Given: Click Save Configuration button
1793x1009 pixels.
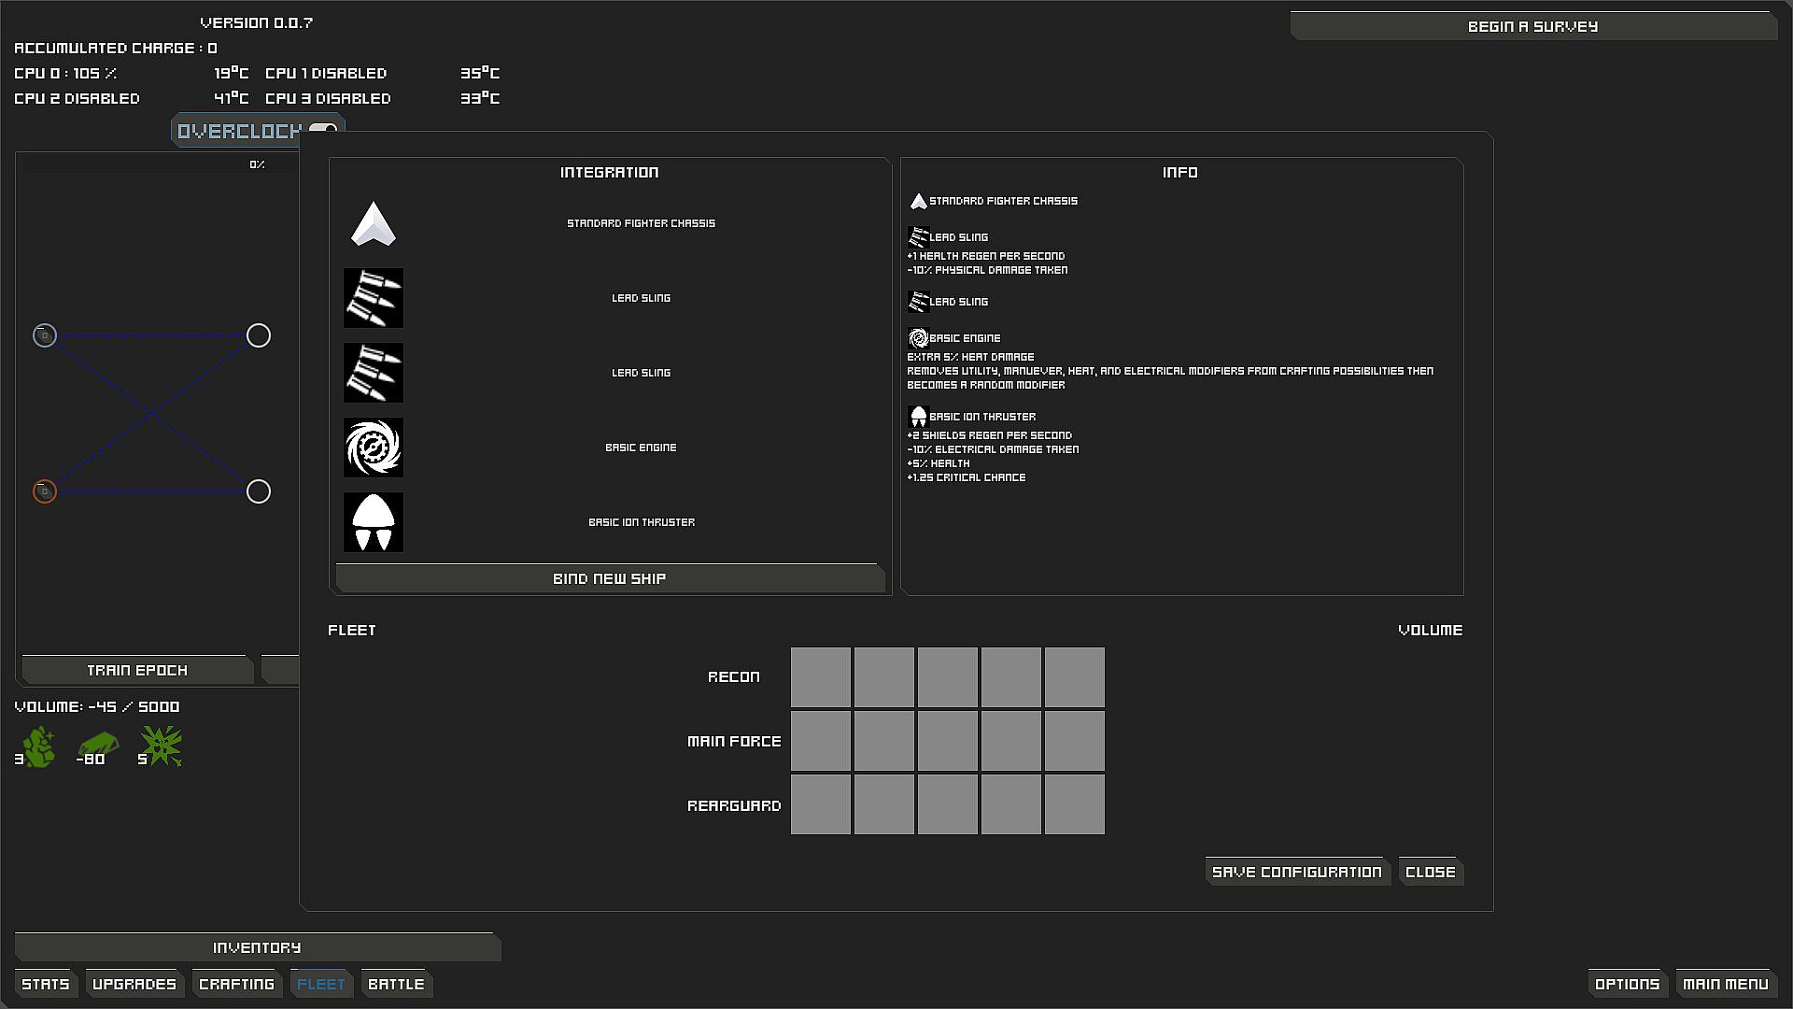Looking at the screenshot, I should 1296,872.
